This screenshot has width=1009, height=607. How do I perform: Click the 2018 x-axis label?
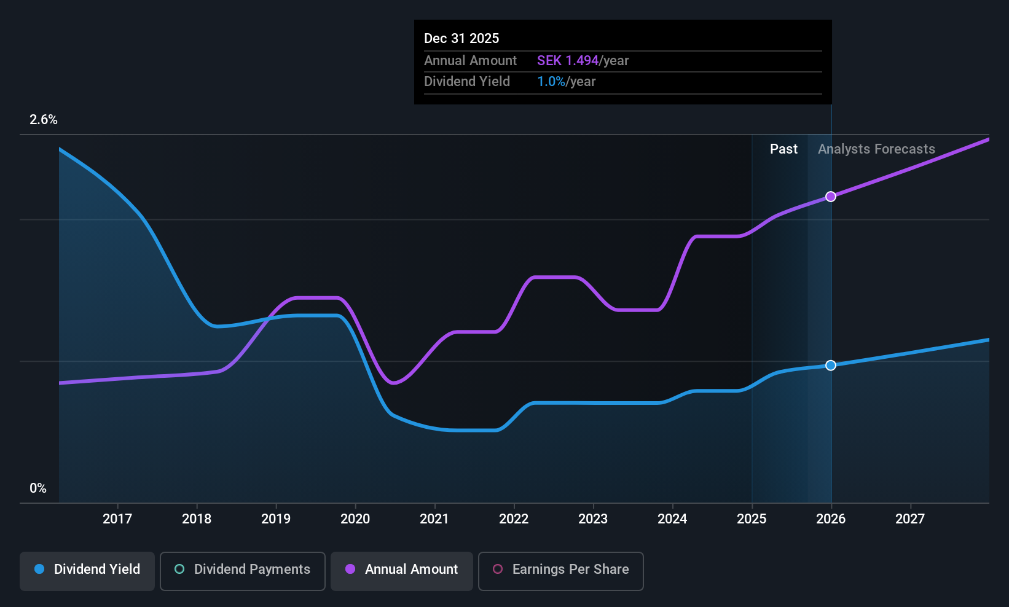click(x=197, y=519)
